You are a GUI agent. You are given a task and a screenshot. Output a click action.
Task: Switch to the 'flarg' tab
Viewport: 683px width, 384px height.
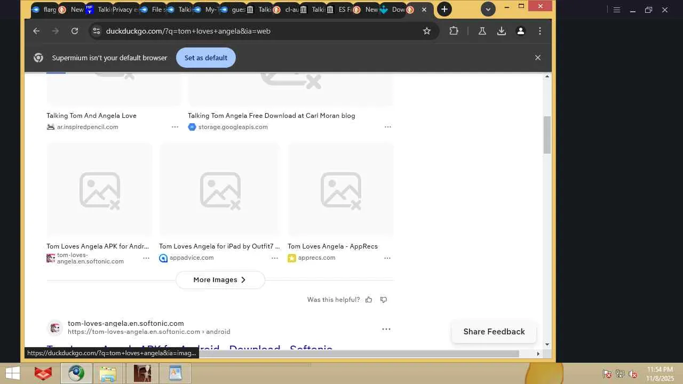(44, 10)
